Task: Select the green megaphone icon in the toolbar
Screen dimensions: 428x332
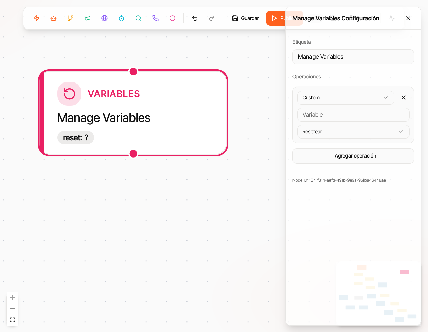Action: pyautogui.click(x=87, y=18)
